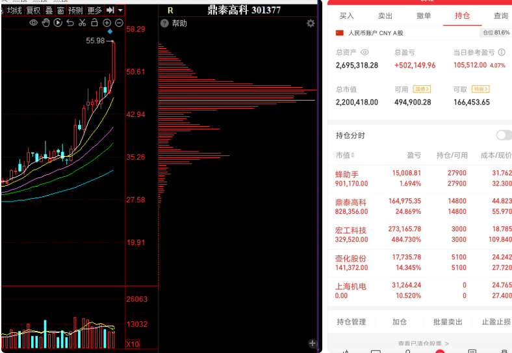Image resolution: width=512 pixels, height=353 pixels.
Task: Click 宏工科技 profit percent 484.730%
Action: [x=406, y=240]
